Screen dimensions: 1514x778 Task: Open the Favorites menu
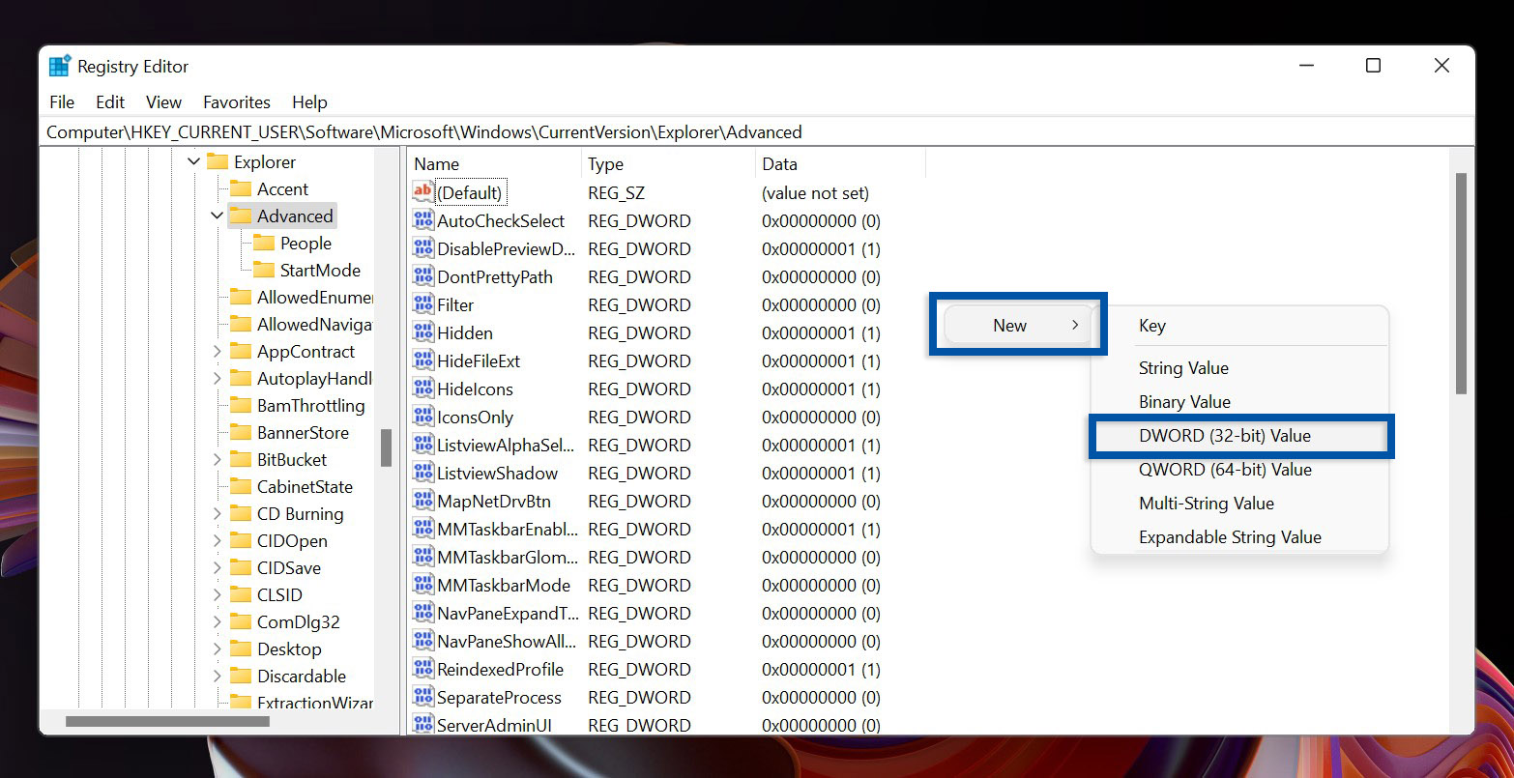click(236, 101)
